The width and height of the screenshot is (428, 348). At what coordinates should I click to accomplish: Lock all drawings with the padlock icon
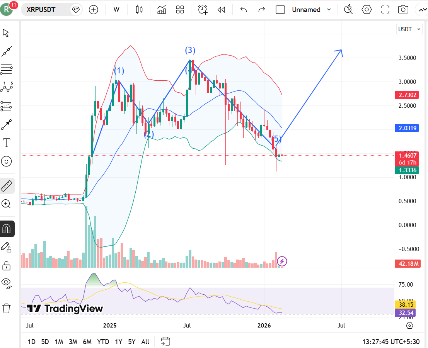tap(6, 265)
